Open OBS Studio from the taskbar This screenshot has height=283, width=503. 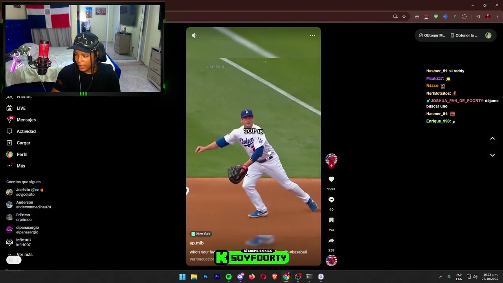pos(298,277)
